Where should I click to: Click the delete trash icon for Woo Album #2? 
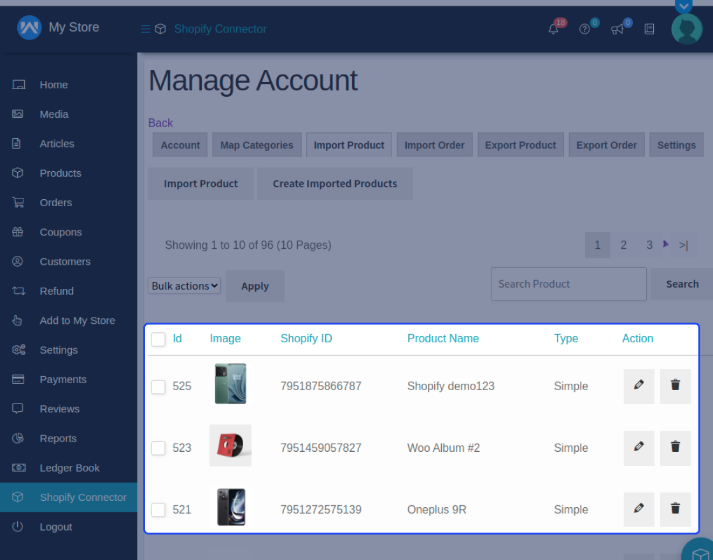click(x=675, y=447)
